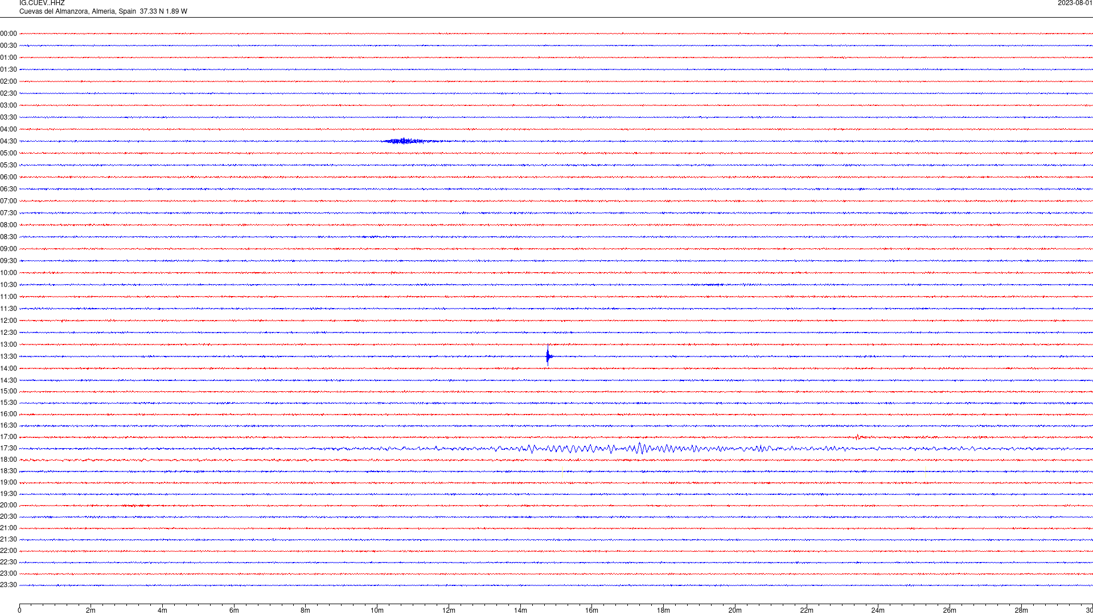
Task: Click the 20:00 time label
Action: tap(9, 505)
